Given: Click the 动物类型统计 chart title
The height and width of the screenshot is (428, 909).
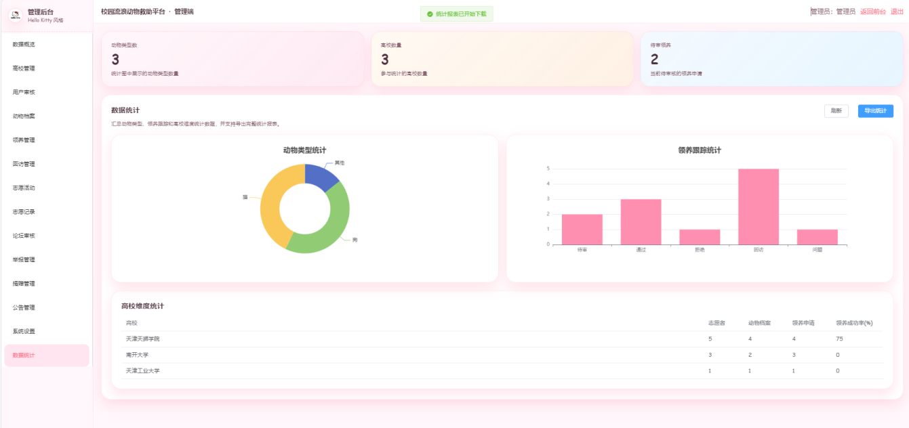Looking at the screenshot, I should point(305,150).
